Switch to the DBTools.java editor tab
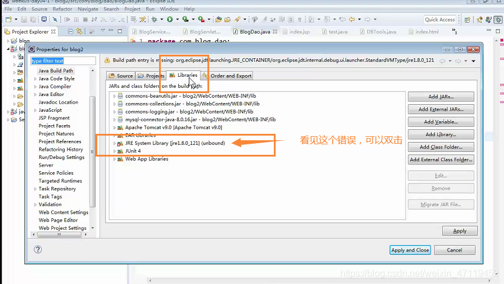 click(378, 32)
